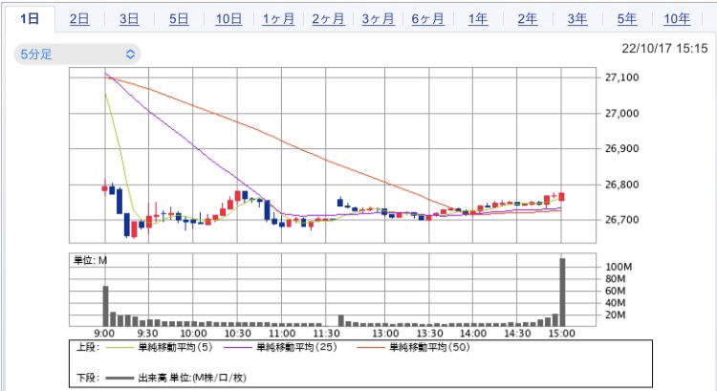Click the final 15:00 red candlestick
Viewport: 717px width, 391px height.
click(561, 197)
